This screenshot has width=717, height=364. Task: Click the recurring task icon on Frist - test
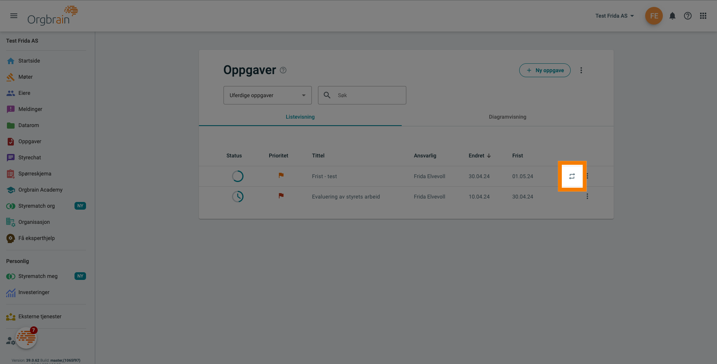pos(572,176)
